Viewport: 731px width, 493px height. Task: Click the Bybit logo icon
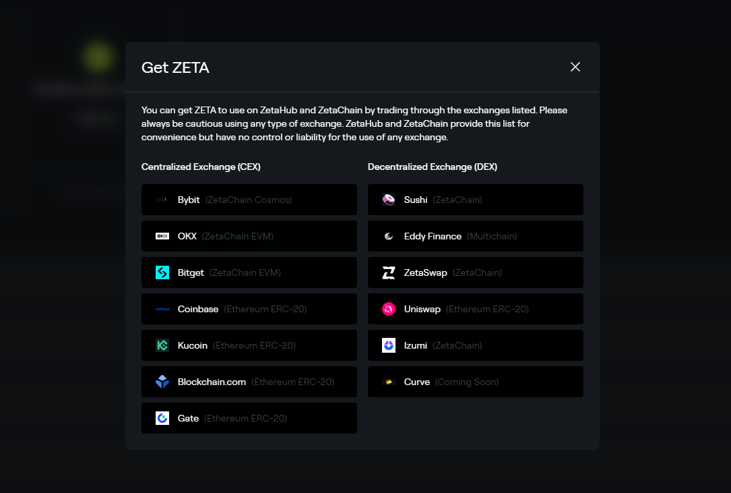162,200
